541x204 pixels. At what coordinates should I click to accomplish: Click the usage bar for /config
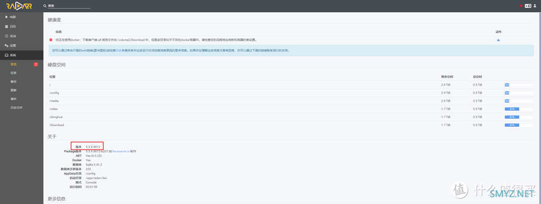pos(519,93)
